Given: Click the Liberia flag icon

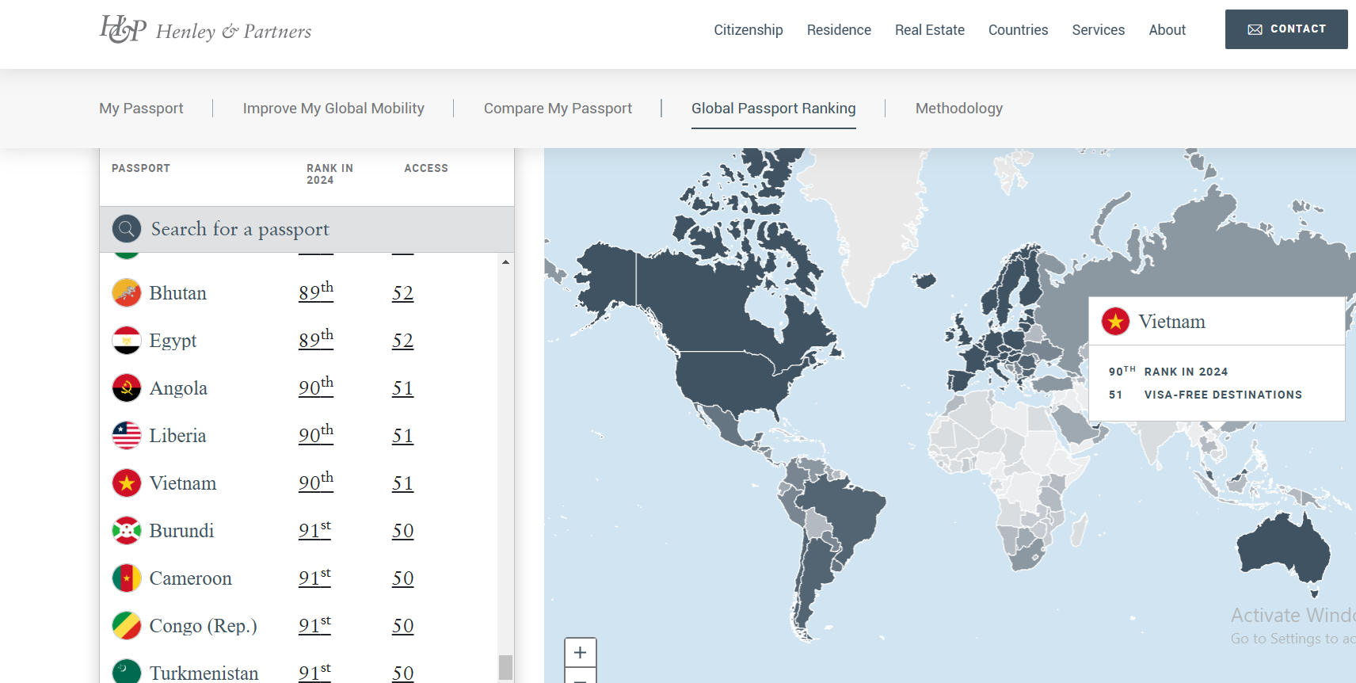Looking at the screenshot, I should [x=127, y=436].
